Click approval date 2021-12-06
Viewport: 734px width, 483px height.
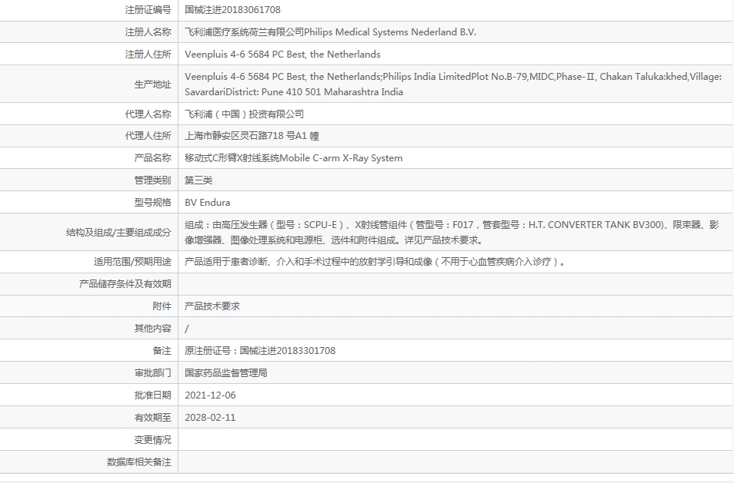pos(210,395)
